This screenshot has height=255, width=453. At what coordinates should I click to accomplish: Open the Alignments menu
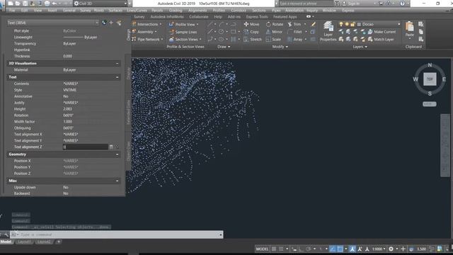point(197,10)
